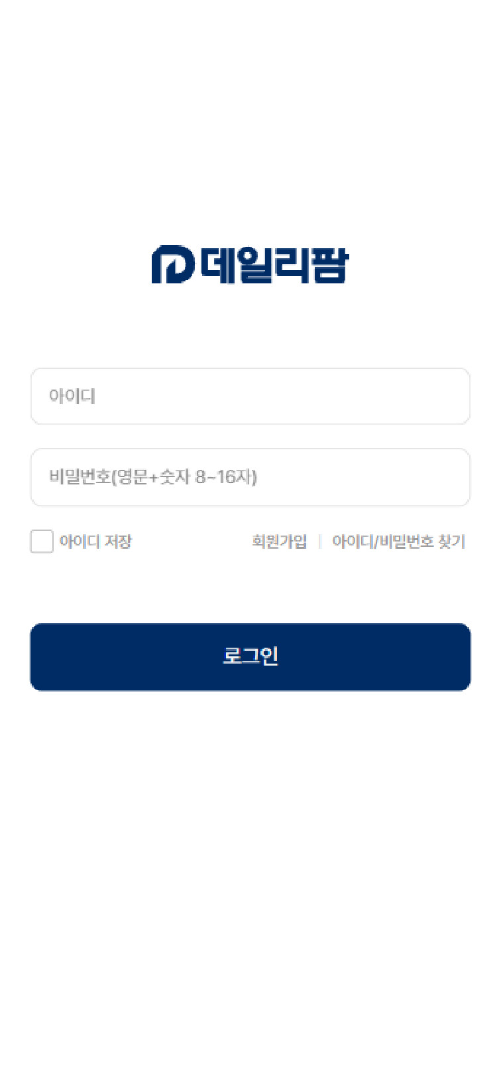Click the 아이디 저장 label text
The height and width of the screenshot is (1087, 501).
[x=95, y=542]
